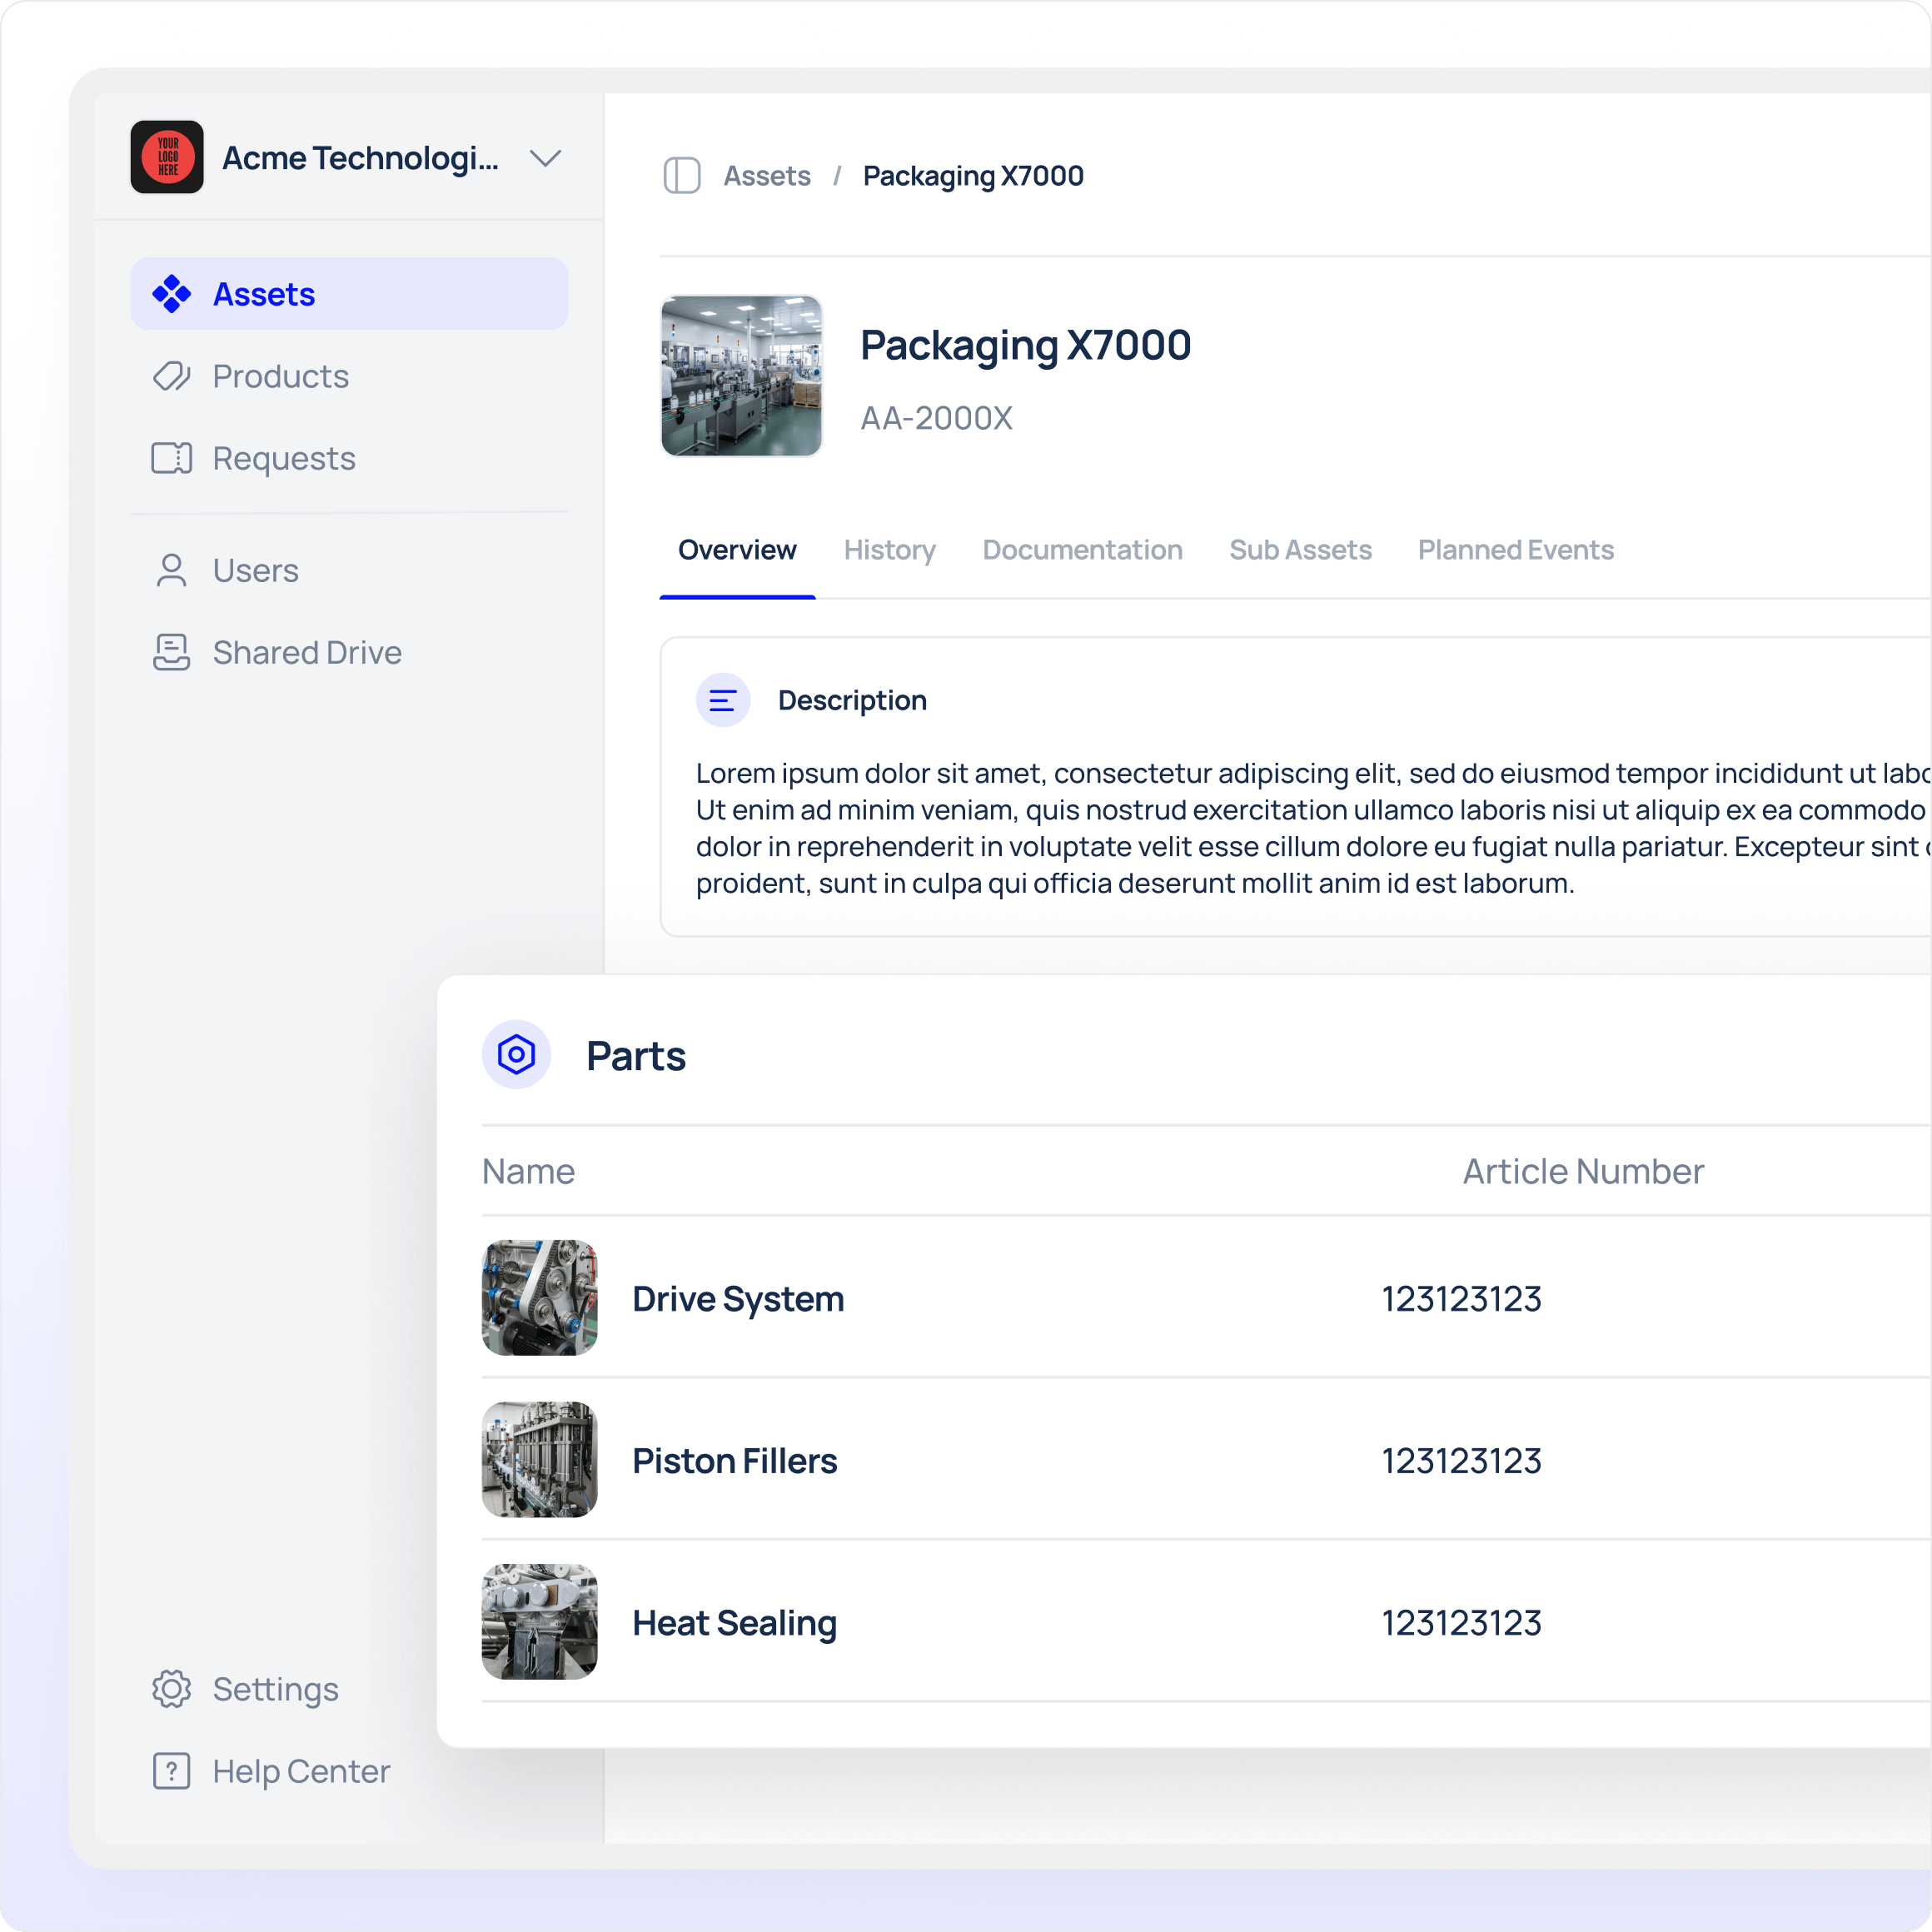Image resolution: width=1932 pixels, height=1932 pixels.
Task: Click the Users person icon
Action: click(171, 570)
